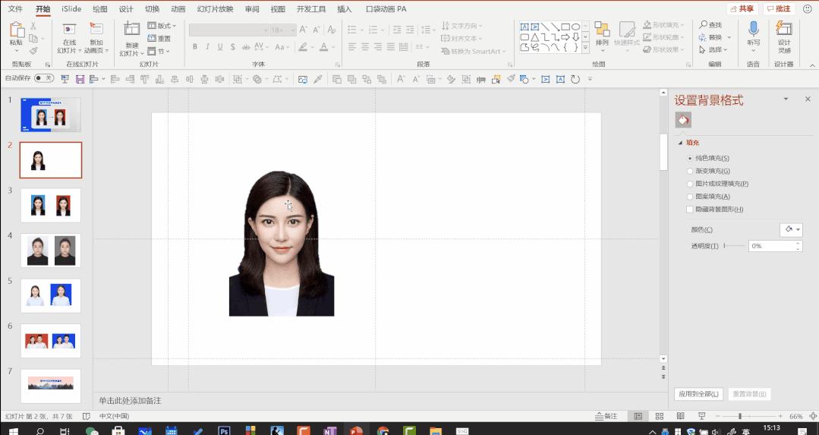Open the iSlide ribbon tab

click(71, 9)
